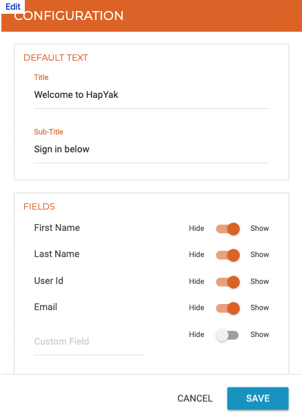Click Show label next to First Name

coord(260,228)
